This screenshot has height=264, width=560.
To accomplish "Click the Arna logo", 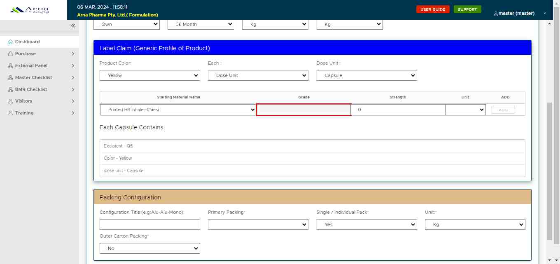I will 29,10.
